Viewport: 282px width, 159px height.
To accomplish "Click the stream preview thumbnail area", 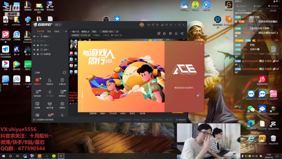I will tap(74, 72).
